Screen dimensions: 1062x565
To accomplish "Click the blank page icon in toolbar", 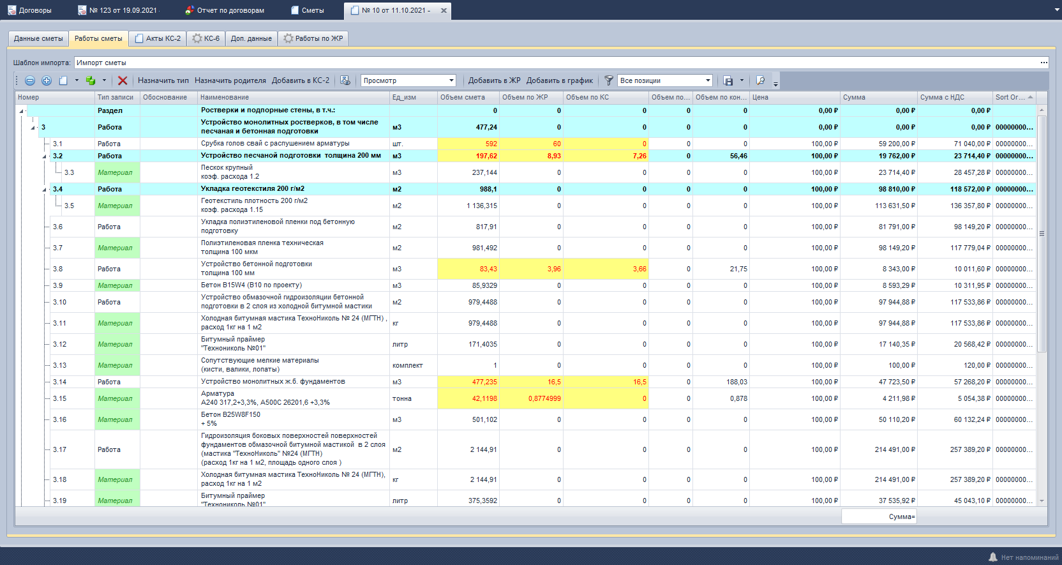I will coord(63,80).
